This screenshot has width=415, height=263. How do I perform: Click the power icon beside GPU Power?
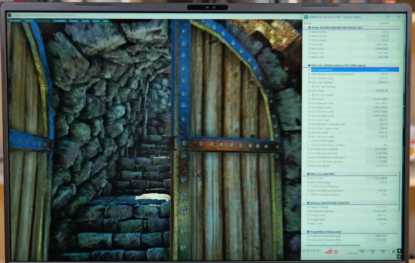coord(309,91)
